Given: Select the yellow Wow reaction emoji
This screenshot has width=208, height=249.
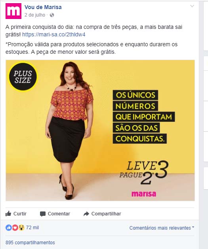Looking at the screenshot, I should pos(21,228).
